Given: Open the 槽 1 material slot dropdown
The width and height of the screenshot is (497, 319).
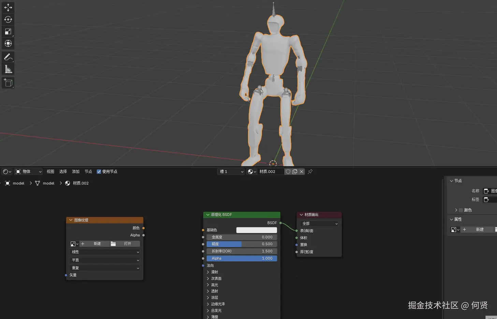Looking at the screenshot, I should point(231,172).
